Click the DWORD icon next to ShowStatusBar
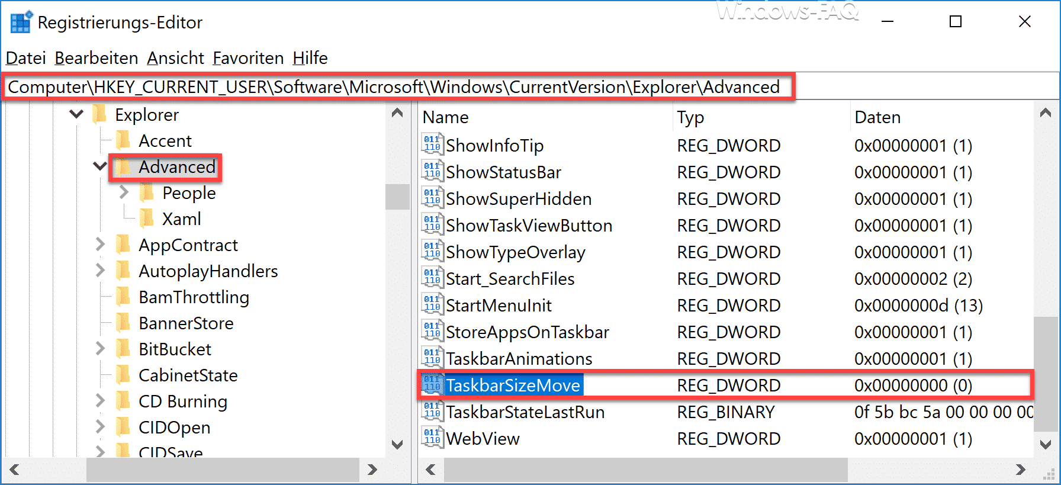The height and width of the screenshot is (485, 1061). 433,171
